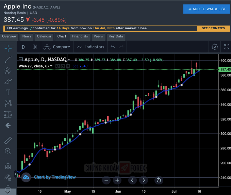Image resolution: width=231 pixels, height=195 pixels.
Task: Move chart right with arrow button
Action: [144, 180]
